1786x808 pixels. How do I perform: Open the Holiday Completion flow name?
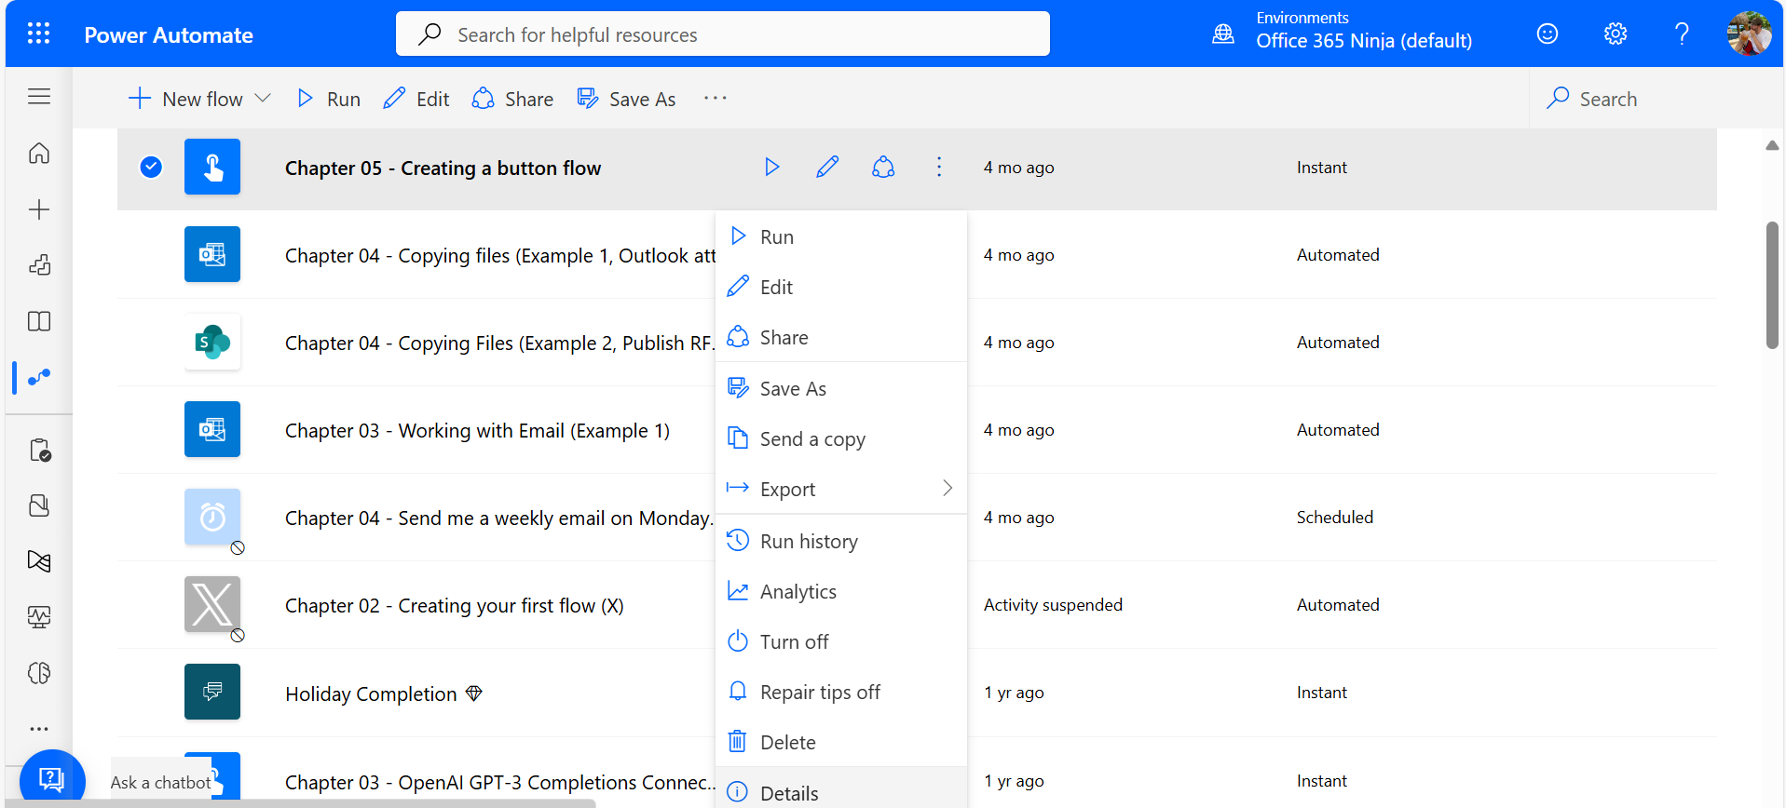(371, 694)
